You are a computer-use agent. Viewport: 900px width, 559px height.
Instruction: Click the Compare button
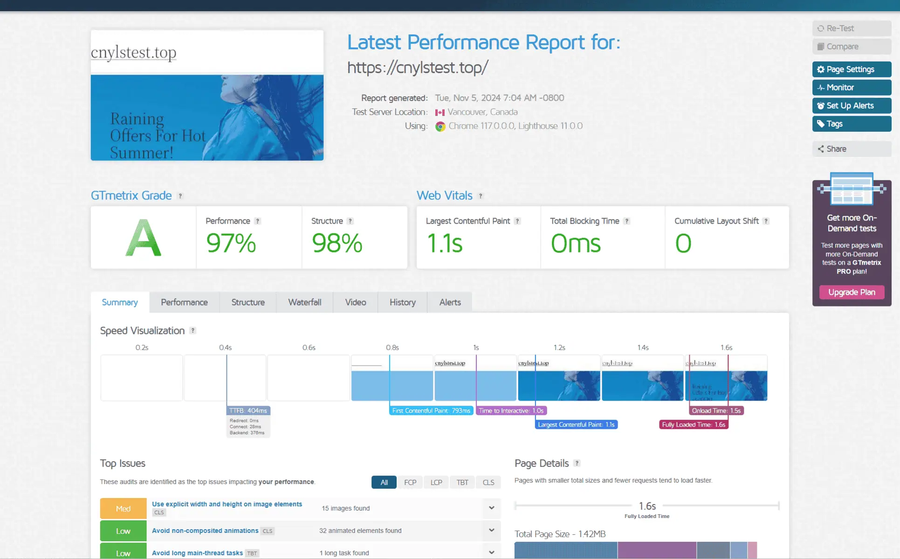point(852,47)
